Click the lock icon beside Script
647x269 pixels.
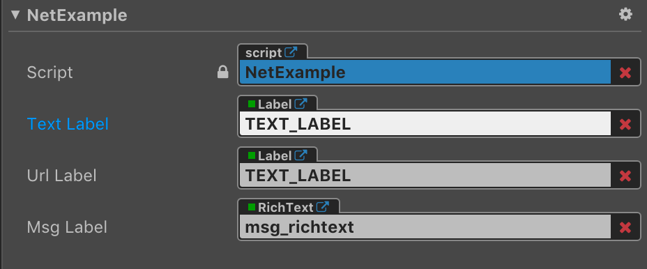223,72
